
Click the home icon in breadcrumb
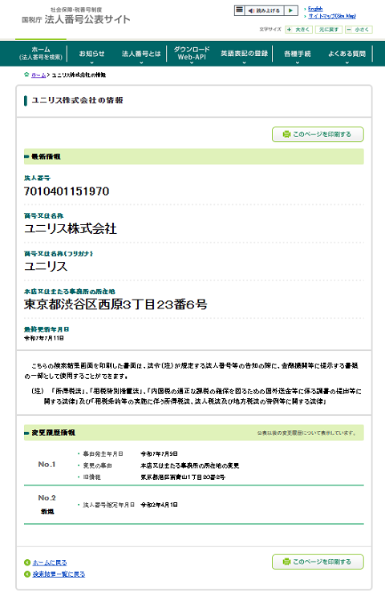pyautogui.click(x=26, y=74)
